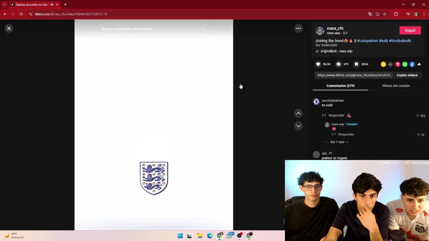Open the browser profile avatar

[x=416, y=14]
